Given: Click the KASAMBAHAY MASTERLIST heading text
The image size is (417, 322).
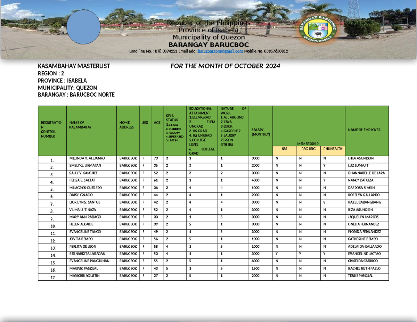Looking at the screenshot, I should tap(74, 66).
